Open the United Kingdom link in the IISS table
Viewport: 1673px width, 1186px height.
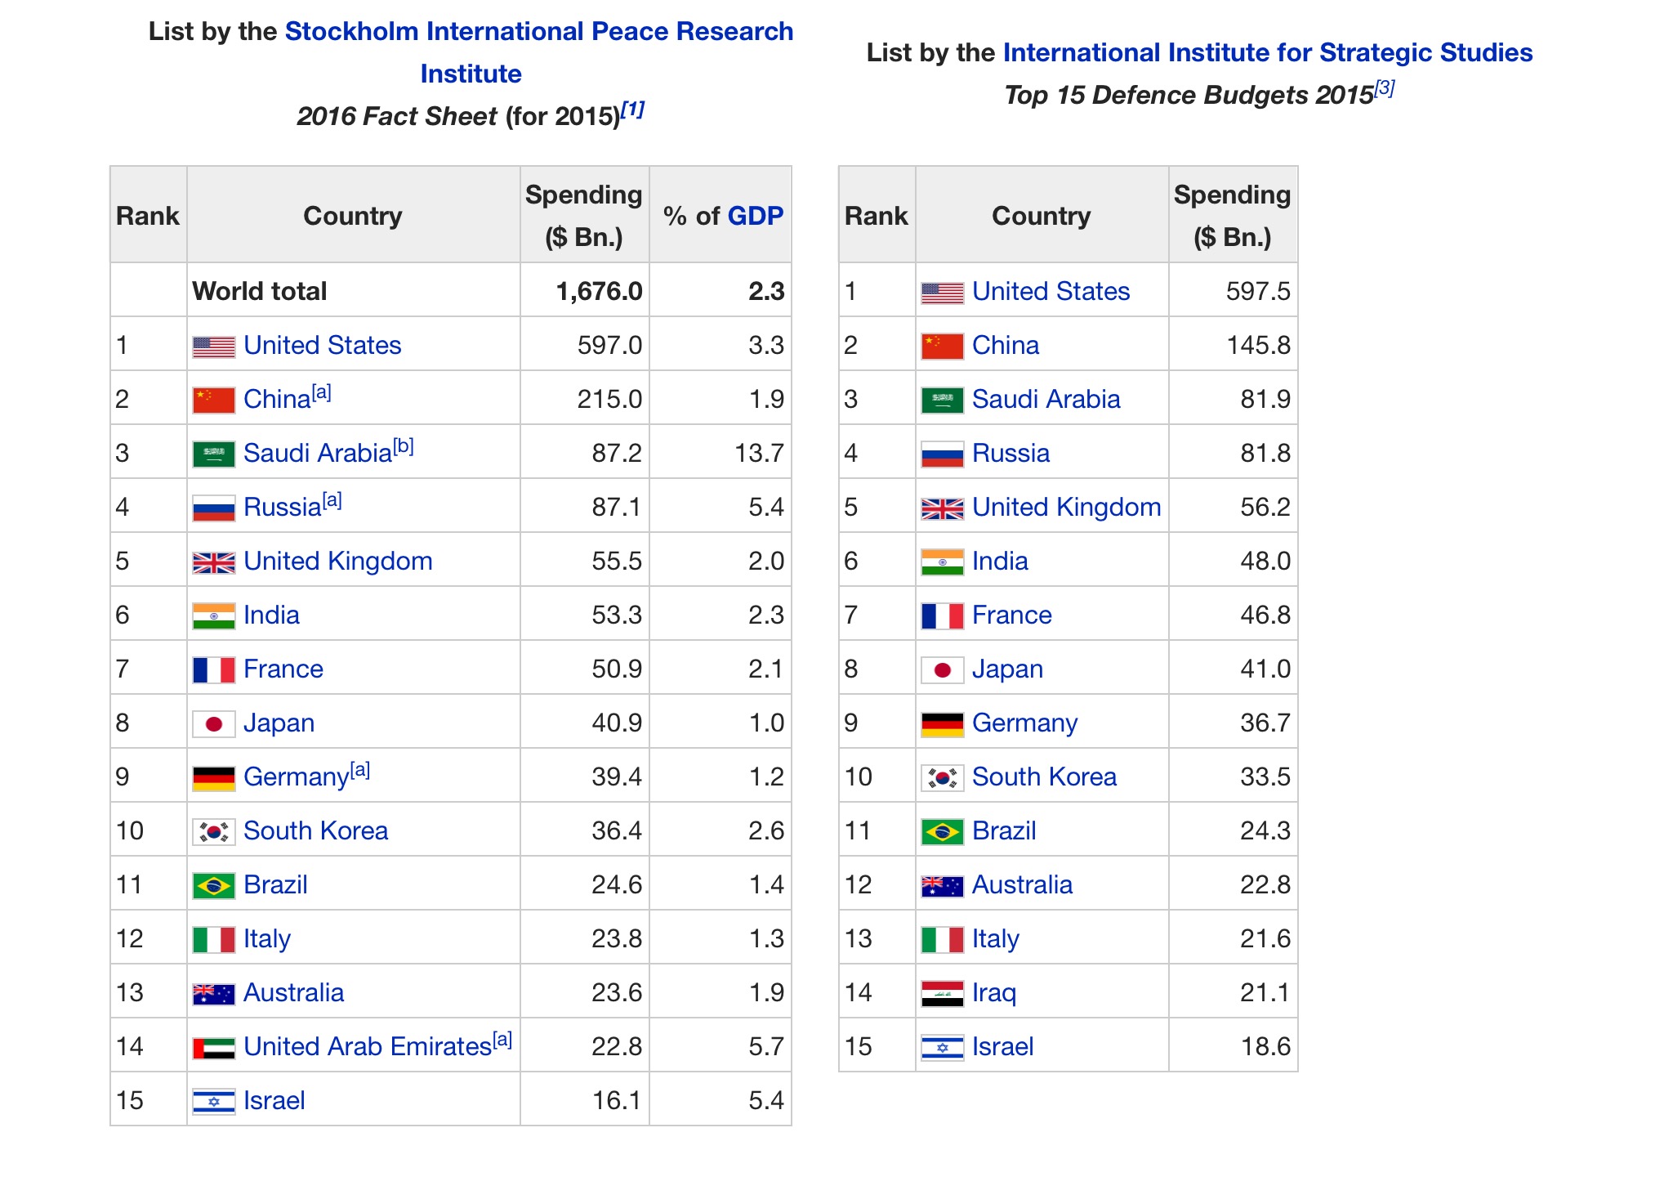1067,508
